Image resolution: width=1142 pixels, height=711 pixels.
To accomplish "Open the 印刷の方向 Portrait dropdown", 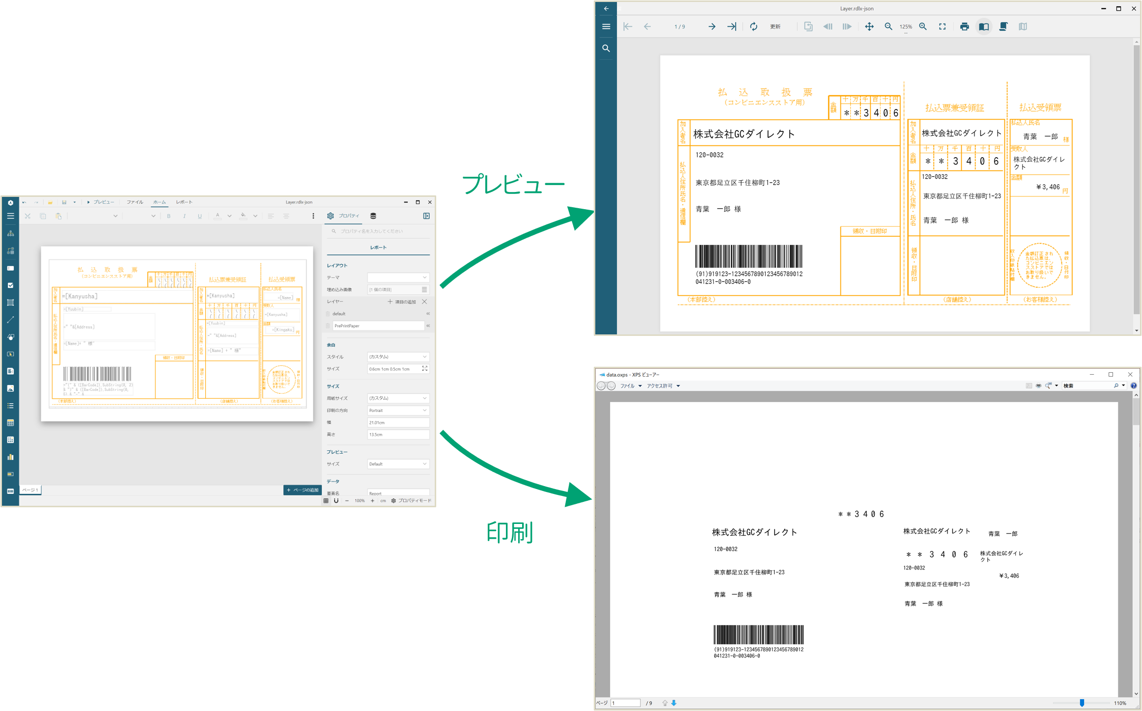I will (x=398, y=410).
